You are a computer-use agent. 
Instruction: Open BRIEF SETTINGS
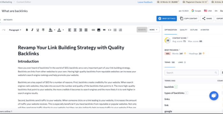(167, 19)
